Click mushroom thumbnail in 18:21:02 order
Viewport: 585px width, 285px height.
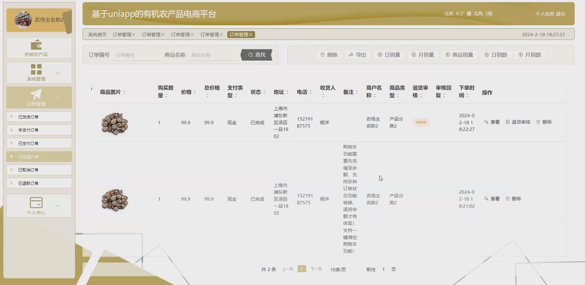tap(115, 200)
